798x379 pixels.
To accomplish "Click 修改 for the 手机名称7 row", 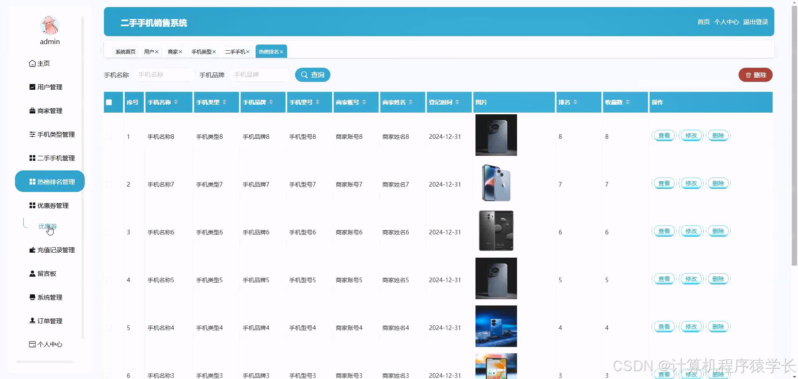I will (x=691, y=184).
